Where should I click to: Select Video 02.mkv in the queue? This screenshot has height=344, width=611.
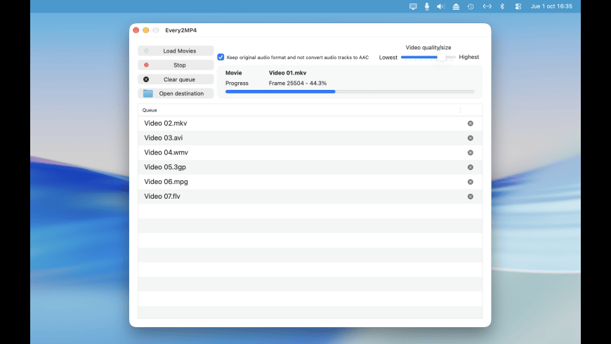[310, 123]
